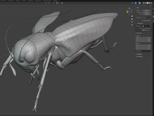Switch to the Scripting workspace tab
Screen dimensions: 154x116
click(55, 1)
